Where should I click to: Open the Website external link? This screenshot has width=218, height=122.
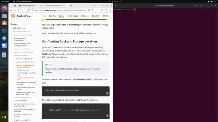click(x=85, y=16)
